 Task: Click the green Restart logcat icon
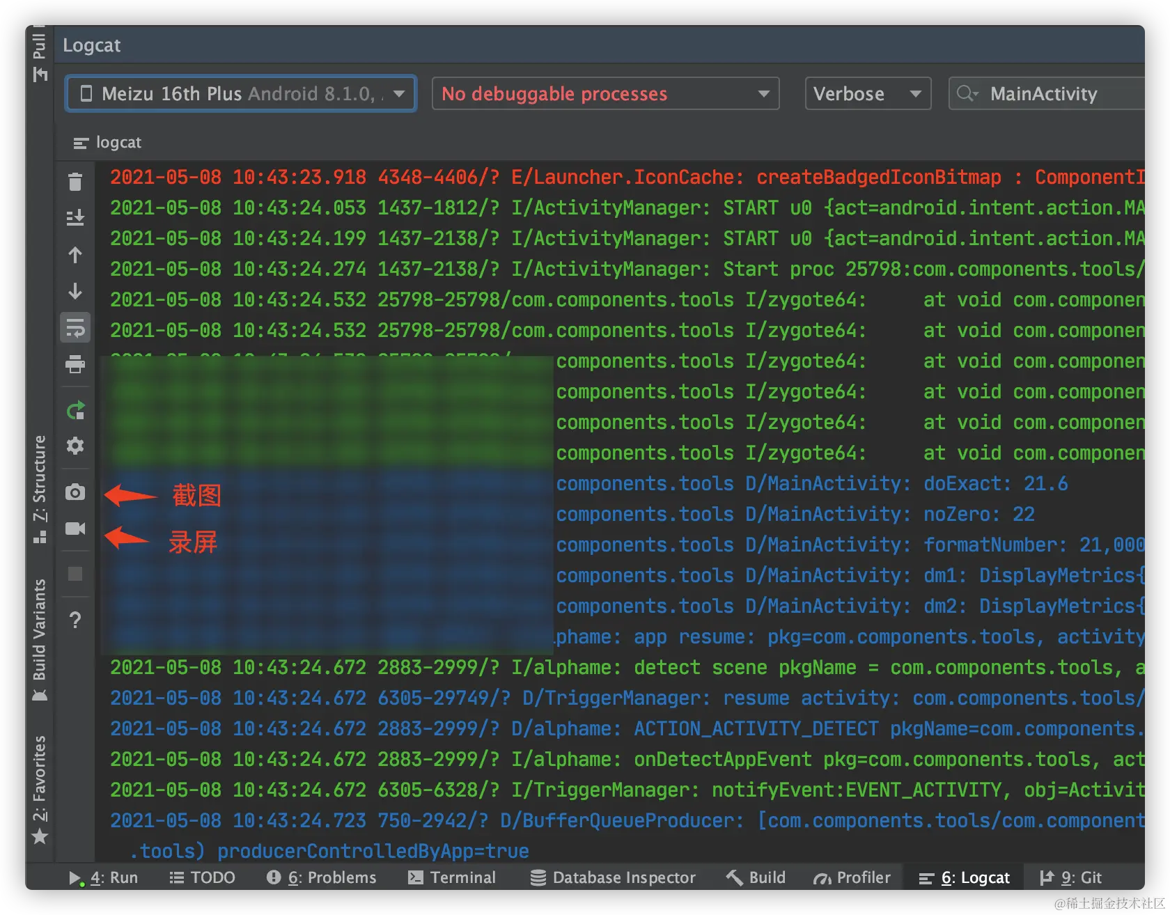pyautogui.click(x=75, y=411)
